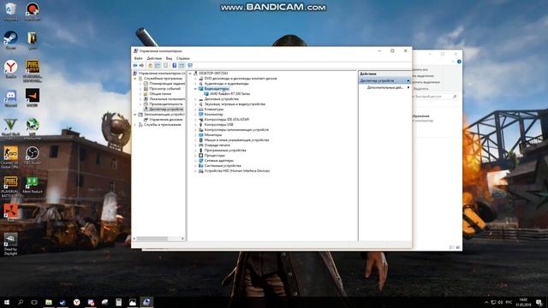This screenshot has height=308, width=548.
Task: Select Дисковые устройства in the device list
Action: (x=221, y=99)
